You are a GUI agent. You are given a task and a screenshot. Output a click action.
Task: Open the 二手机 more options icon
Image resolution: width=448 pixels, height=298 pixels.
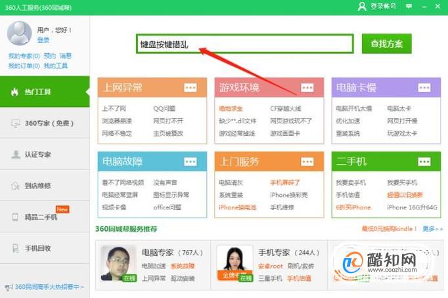click(424, 161)
